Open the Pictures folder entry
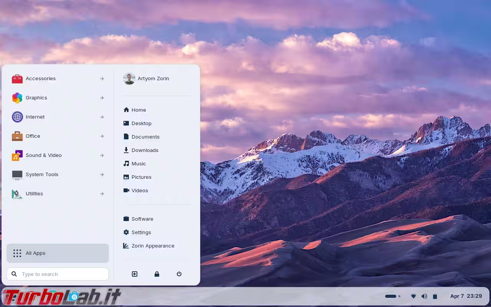 (x=157, y=177)
